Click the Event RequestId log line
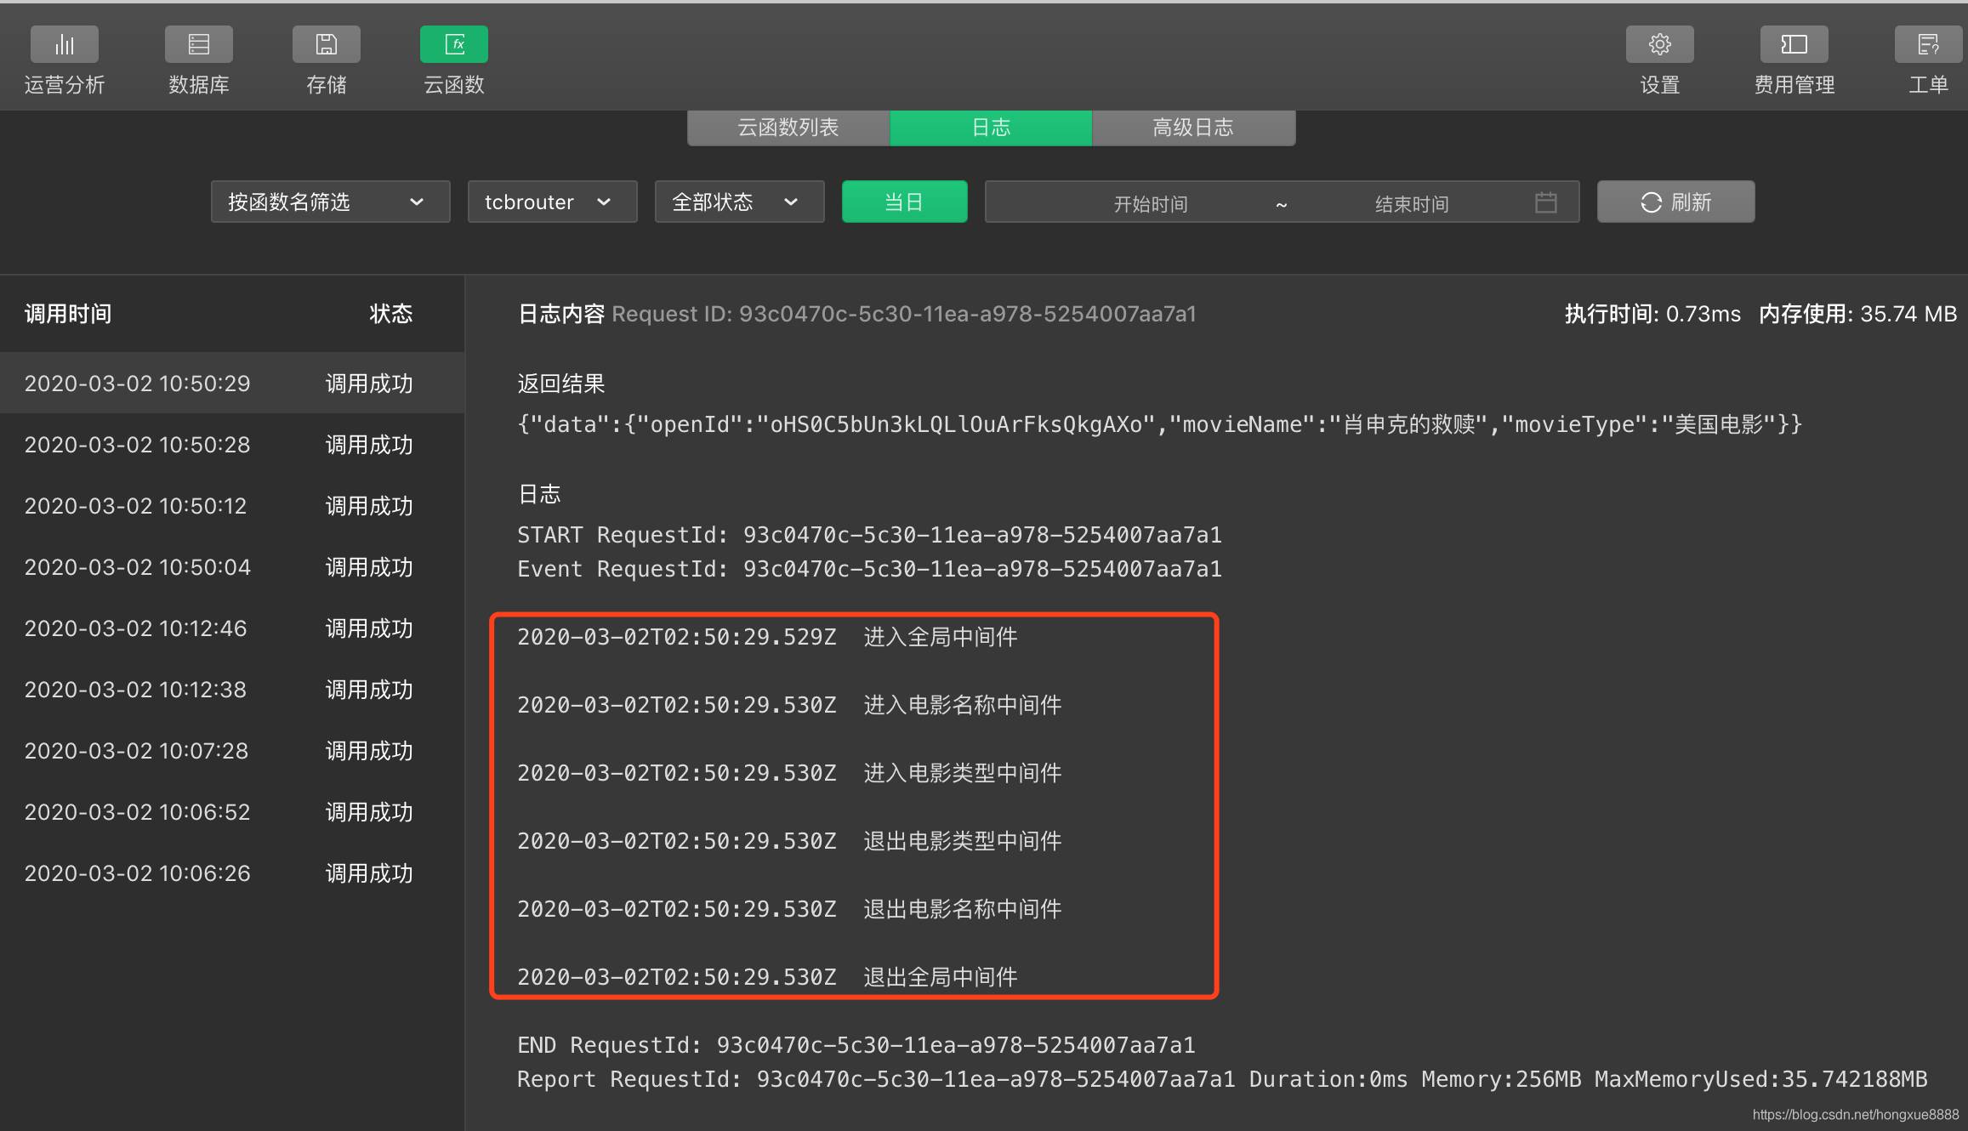The width and height of the screenshot is (1968, 1131). [869, 569]
